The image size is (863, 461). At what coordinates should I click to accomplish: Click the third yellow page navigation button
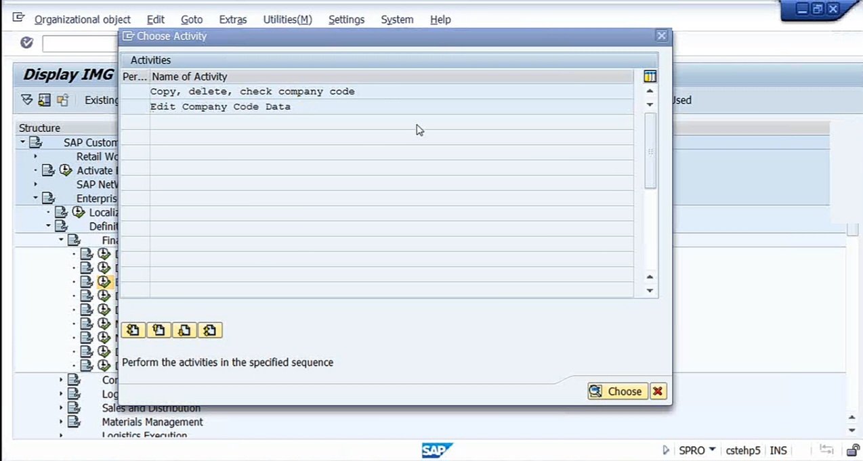(x=184, y=330)
